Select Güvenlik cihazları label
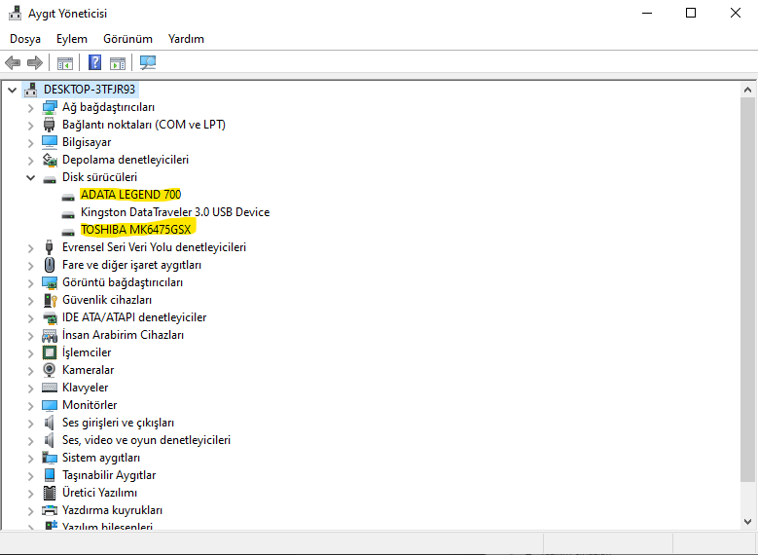758x555 pixels. click(107, 300)
